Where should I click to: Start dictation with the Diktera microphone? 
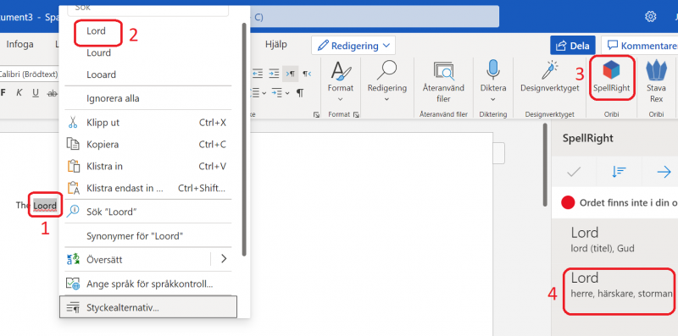coord(493,75)
